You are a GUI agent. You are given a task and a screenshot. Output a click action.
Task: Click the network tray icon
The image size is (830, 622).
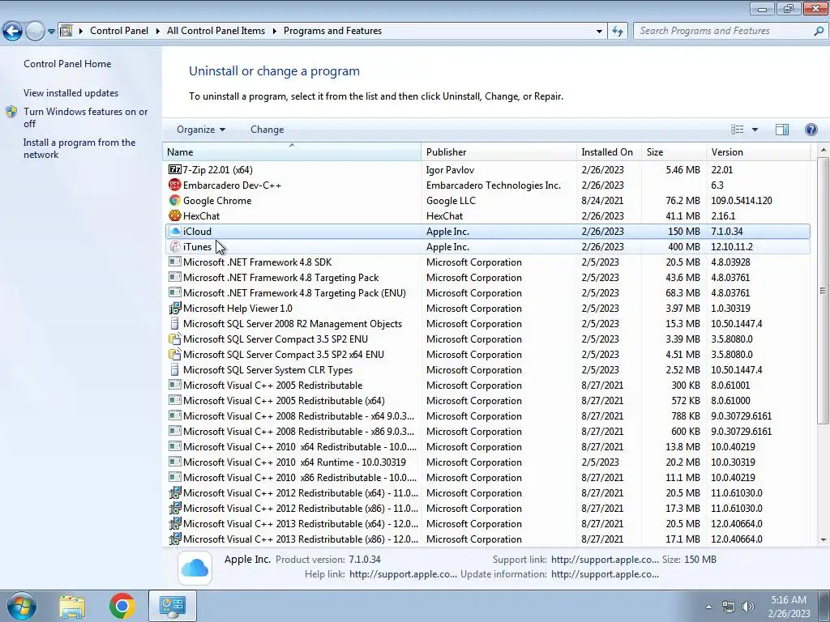729,607
